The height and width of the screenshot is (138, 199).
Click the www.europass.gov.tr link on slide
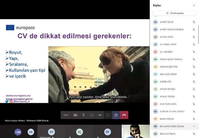coord(19,99)
